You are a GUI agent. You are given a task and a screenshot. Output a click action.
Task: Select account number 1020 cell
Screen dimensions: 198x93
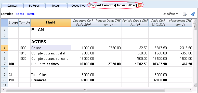[x=24, y=59]
